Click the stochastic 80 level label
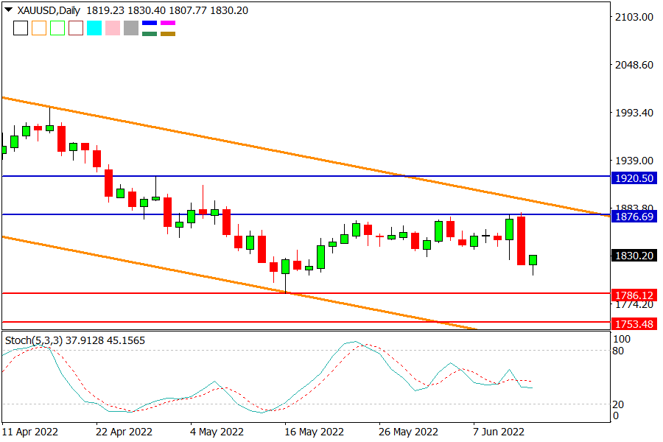 coord(618,351)
